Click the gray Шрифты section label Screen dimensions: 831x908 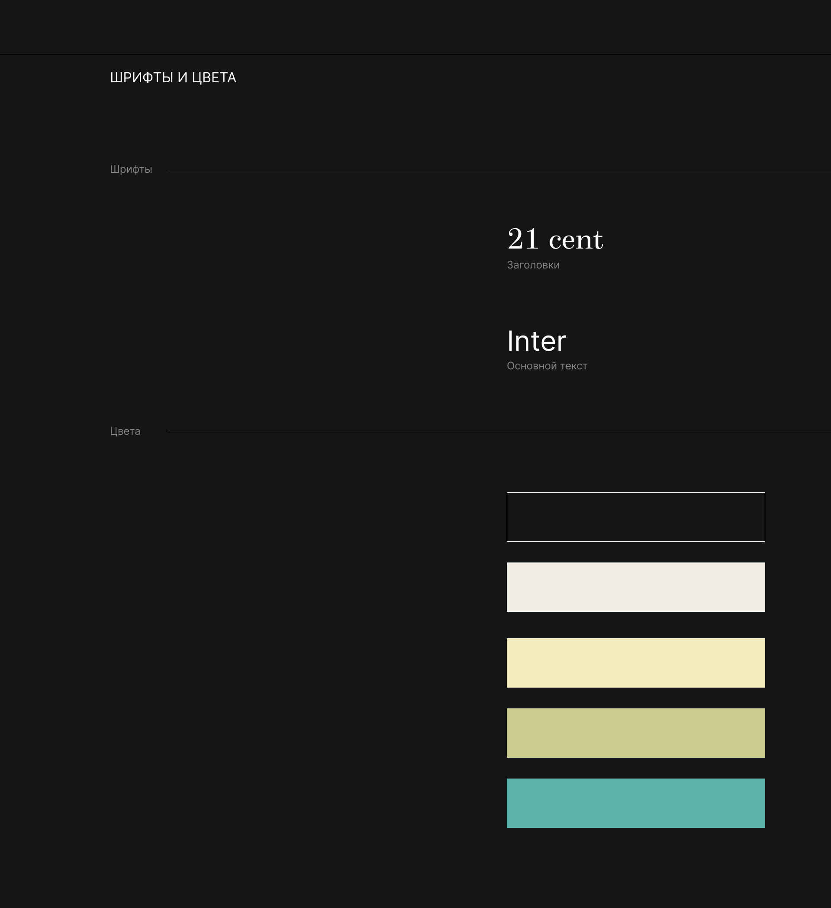[131, 169]
